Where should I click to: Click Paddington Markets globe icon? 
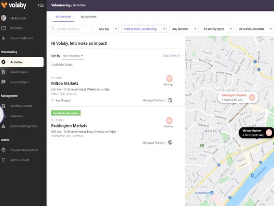(x=170, y=142)
